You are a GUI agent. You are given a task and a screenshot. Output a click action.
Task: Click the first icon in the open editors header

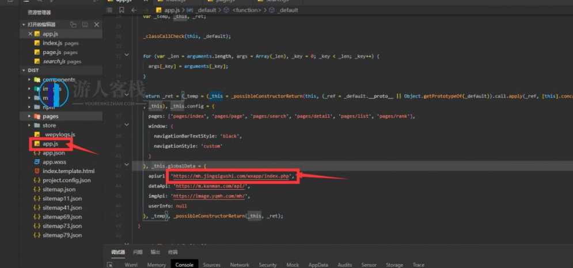point(73,25)
